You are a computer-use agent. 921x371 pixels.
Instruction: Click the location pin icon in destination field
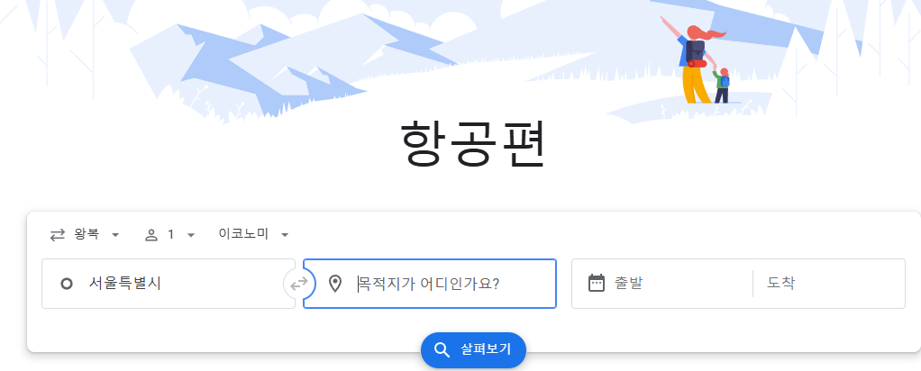tap(335, 285)
